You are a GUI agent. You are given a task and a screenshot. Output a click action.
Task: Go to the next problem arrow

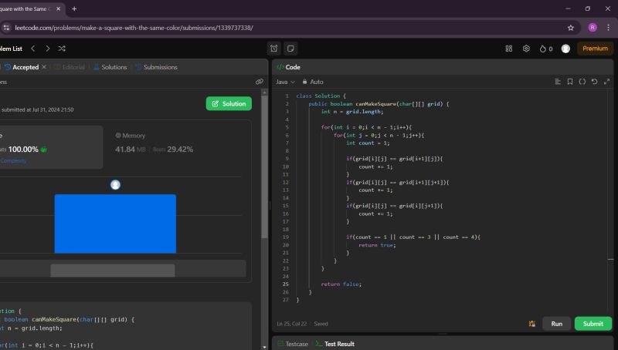coord(47,49)
